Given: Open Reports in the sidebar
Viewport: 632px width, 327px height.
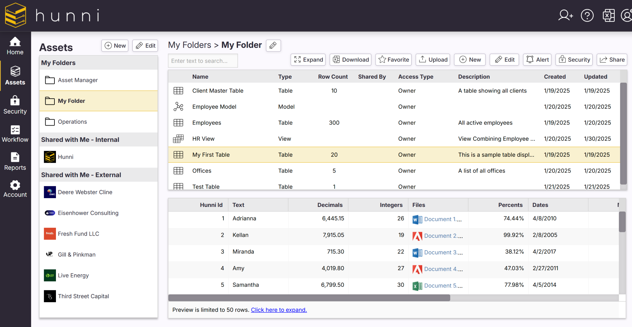Looking at the screenshot, I should point(15,162).
